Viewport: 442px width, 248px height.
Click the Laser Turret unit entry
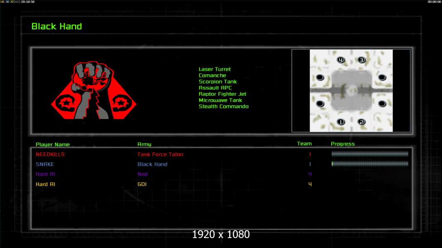pos(214,69)
